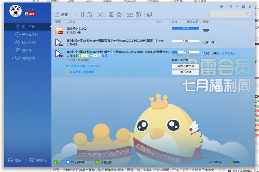Pause downloads with the pause icon
This screenshot has width=259, height=172.
pyautogui.click(x=82, y=14)
